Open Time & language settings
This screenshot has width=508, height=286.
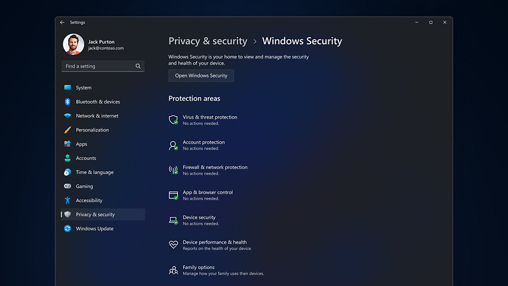(94, 172)
